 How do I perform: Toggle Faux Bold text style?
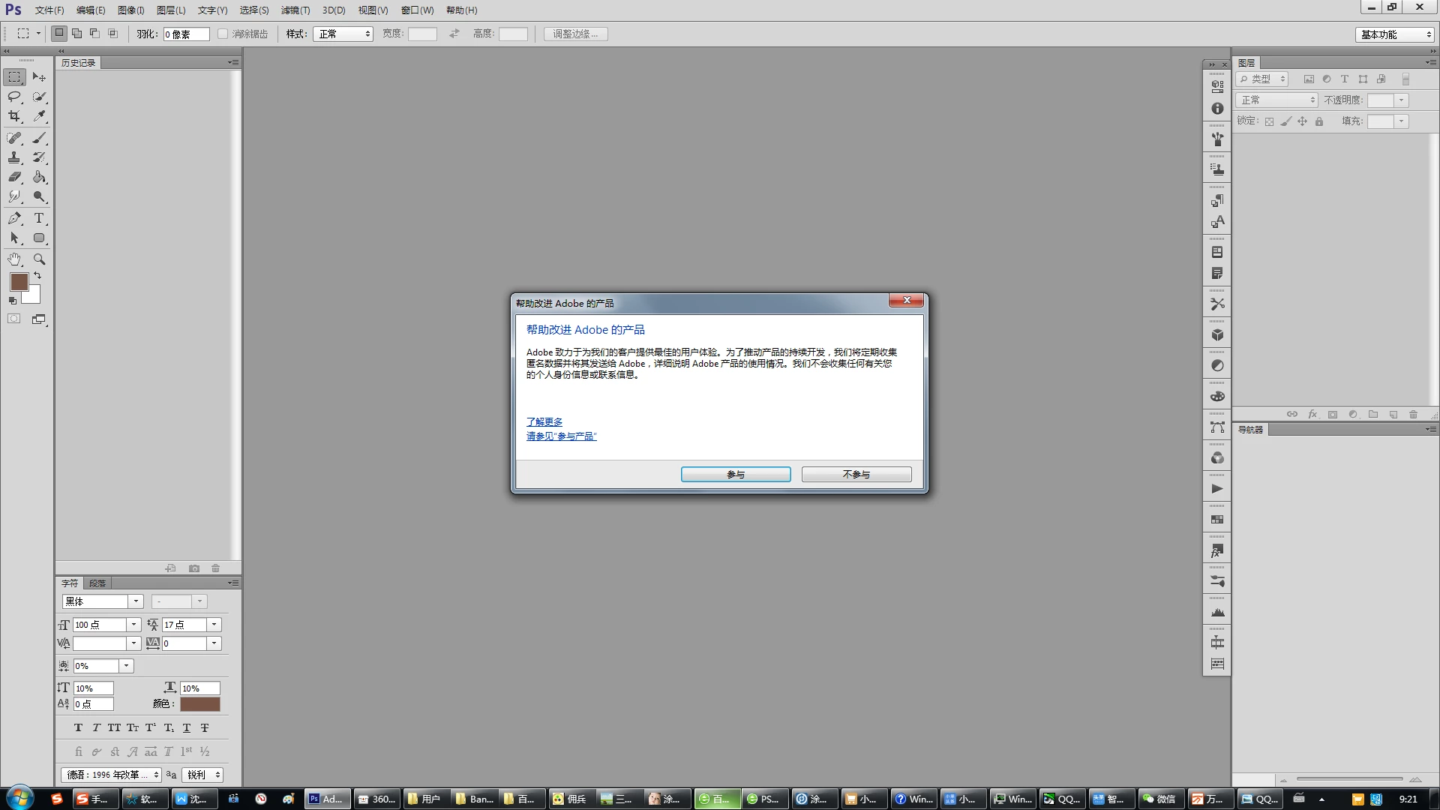click(78, 727)
